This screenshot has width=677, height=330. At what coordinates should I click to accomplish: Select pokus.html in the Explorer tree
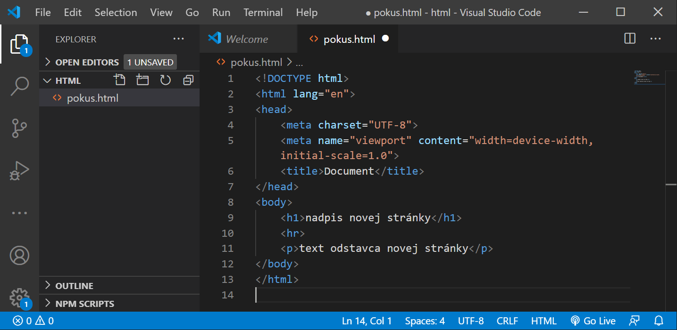(x=119, y=98)
